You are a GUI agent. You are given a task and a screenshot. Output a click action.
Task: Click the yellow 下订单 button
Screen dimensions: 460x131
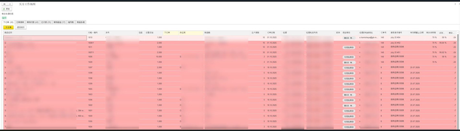click(x=8, y=27)
